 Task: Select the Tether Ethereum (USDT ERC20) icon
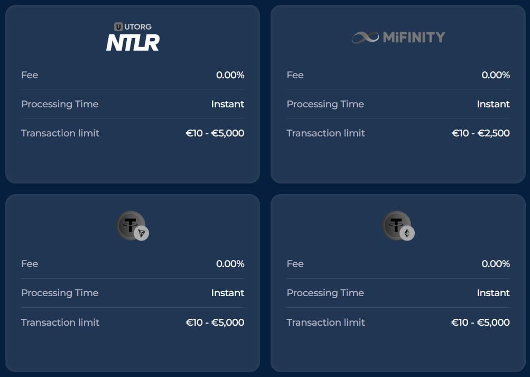click(x=398, y=226)
